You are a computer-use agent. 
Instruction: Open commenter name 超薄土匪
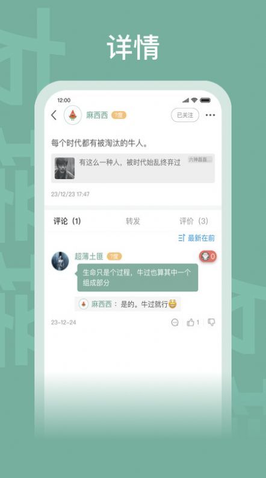coord(89,257)
